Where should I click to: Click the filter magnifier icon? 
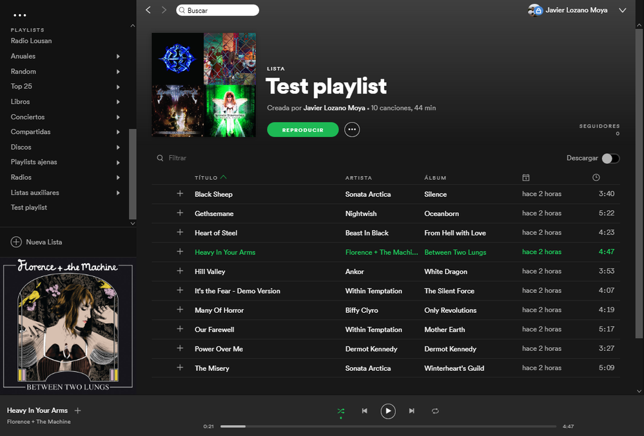tap(160, 158)
